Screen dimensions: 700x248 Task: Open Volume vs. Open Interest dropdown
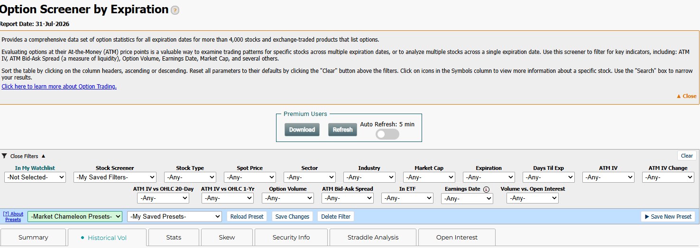point(533,198)
